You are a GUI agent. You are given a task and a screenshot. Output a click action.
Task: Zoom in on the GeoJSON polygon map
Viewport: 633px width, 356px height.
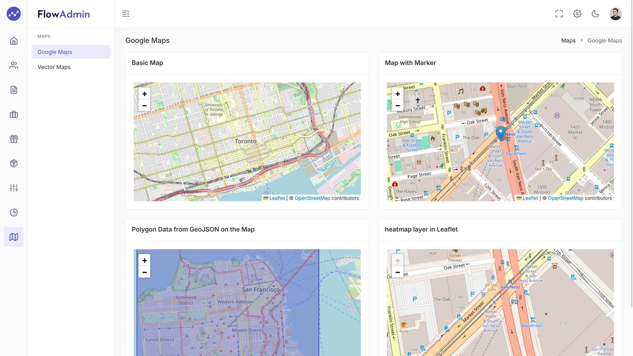[x=144, y=260]
